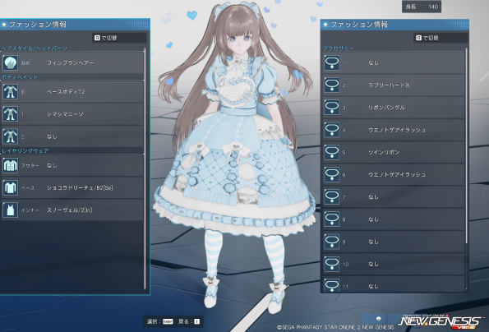Click the innerwear icon in インナー row

pos(11,210)
